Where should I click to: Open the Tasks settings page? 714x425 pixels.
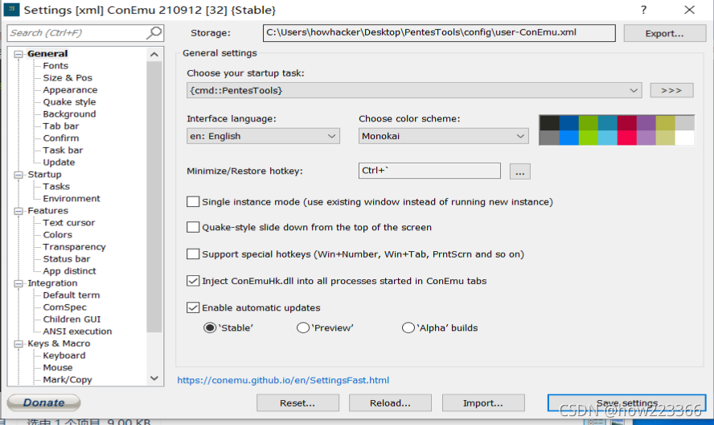[56, 187]
